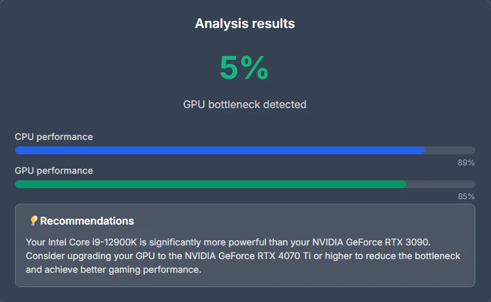Click the GPU performance label
The image size is (491, 302).
coord(54,171)
